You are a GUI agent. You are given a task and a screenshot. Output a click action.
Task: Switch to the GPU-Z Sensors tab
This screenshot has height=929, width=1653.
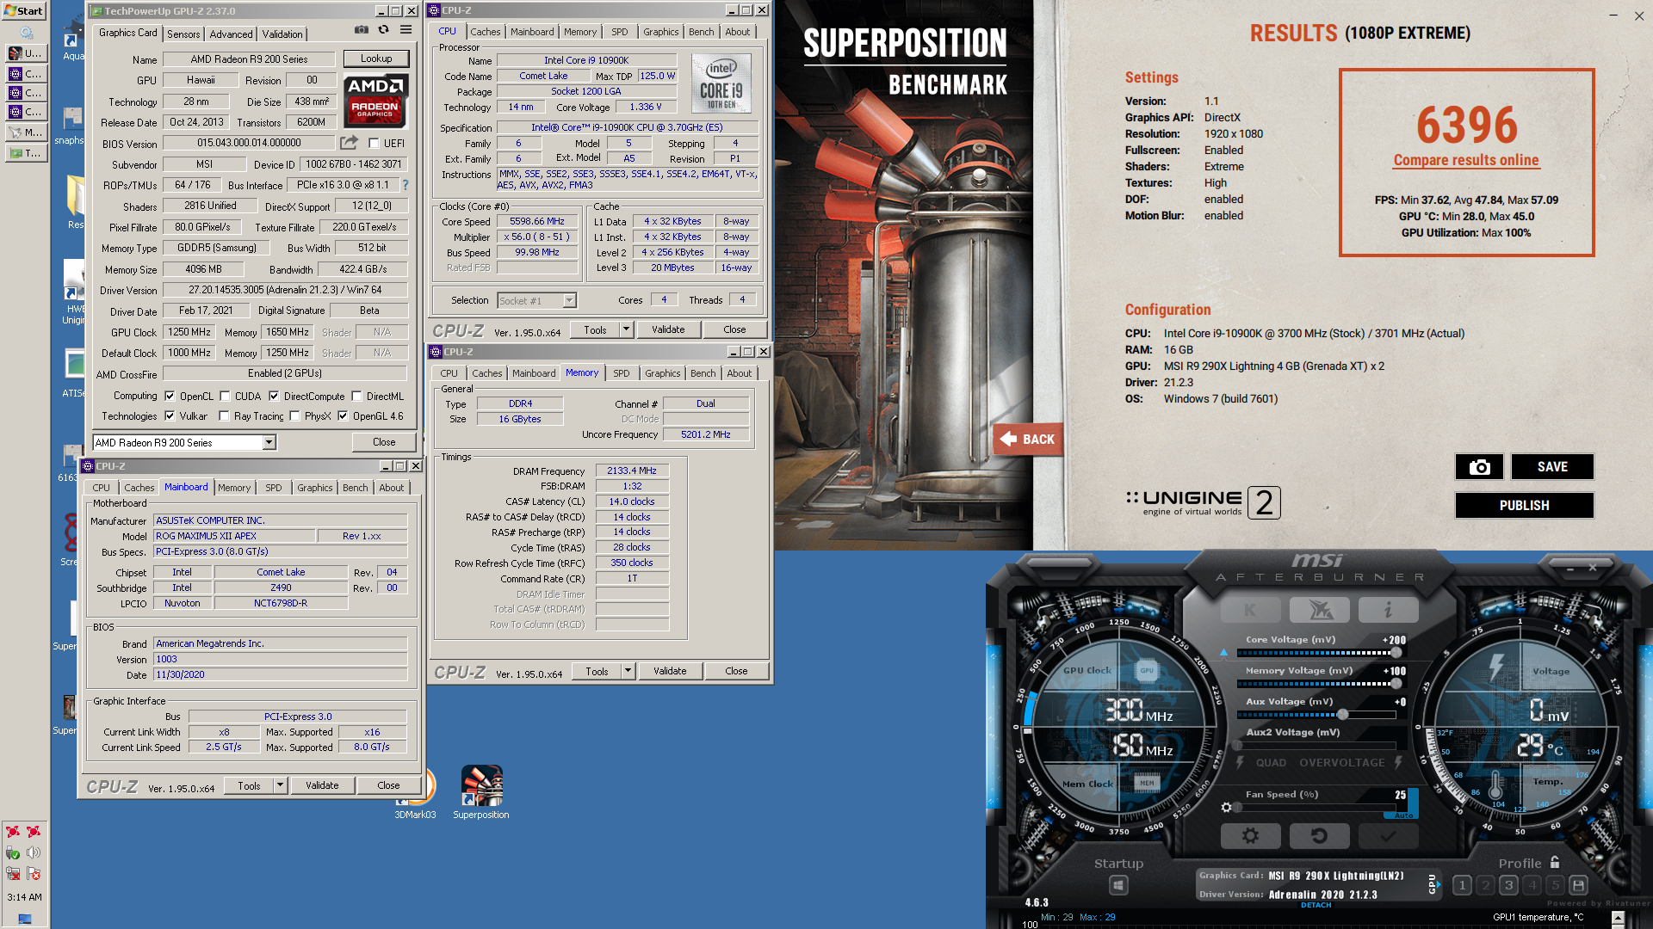pos(183,34)
